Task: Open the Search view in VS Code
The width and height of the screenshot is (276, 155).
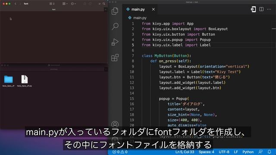Action: click(115, 26)
